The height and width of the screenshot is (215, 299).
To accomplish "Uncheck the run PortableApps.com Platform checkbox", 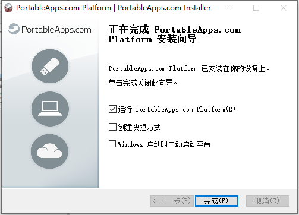I will coord(112,109).
